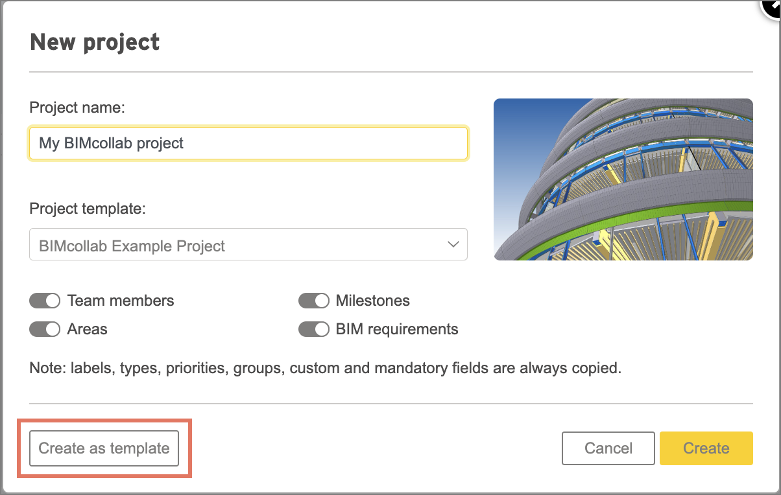Click the 'Team members' label text
The width and height of the screenshot is (781, 495).
121,301
